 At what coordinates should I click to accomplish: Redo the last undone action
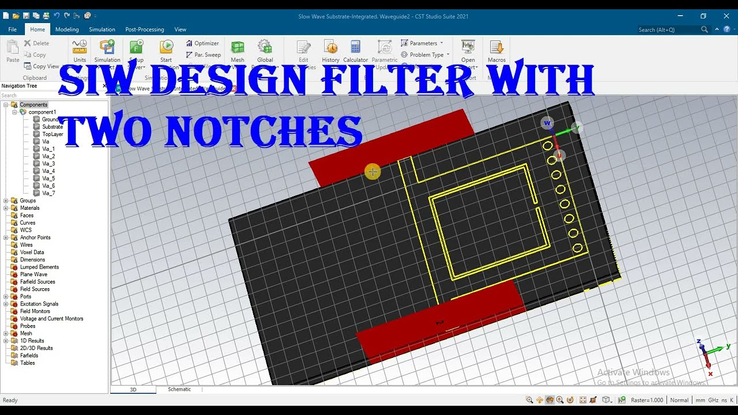67,16
